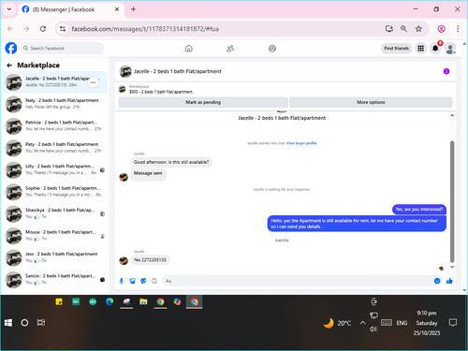This screenshot has width=468, height=351.
Task: Click the chat scrollbar thumb
Action: tap(452, 201)
